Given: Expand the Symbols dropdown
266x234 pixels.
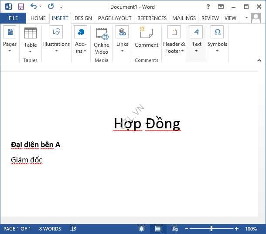Looking at the screenshot, I should click(x=217, y=51).
